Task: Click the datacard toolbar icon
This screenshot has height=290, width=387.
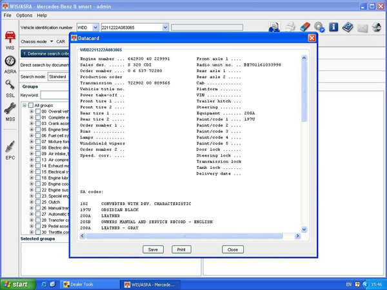Action: [x=274, y=27]
